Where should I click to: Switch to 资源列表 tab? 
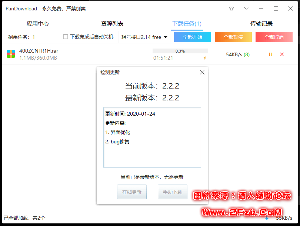pyautogui.click(x=112, y=24)
